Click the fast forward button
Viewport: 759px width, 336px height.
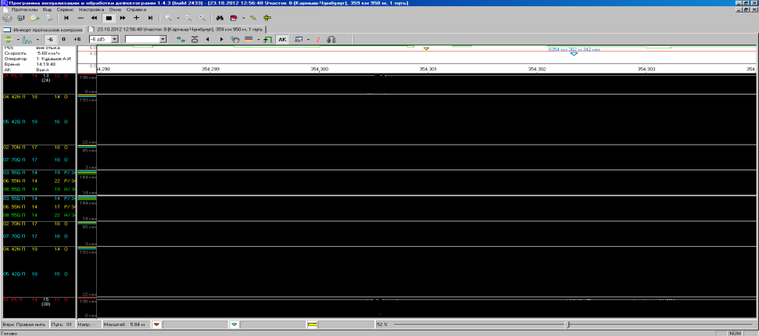(123, 16)
